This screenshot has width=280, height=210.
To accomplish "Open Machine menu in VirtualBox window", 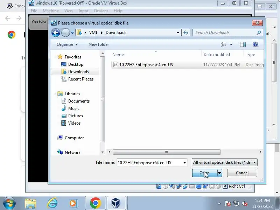I will tap(51, 11).
